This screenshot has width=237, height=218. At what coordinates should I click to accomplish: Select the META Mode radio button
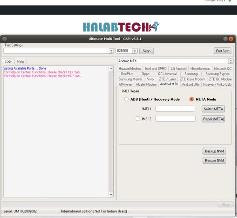[192, 99]
